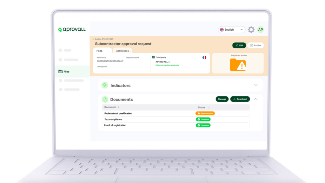Viewport: 325px width, 183px height.
Task: Click the AGREMENTSOUSTRATANT reference value
Action: tap(110, 61)
